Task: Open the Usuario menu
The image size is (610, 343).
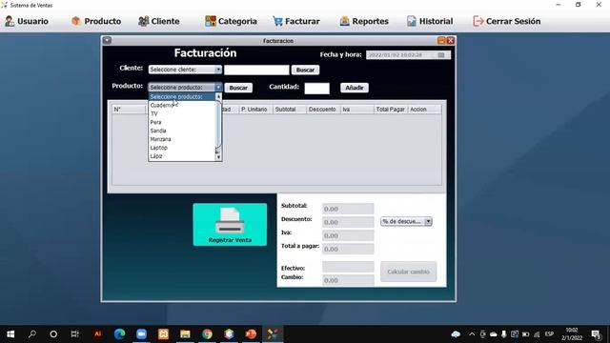Action: point(27,21)
